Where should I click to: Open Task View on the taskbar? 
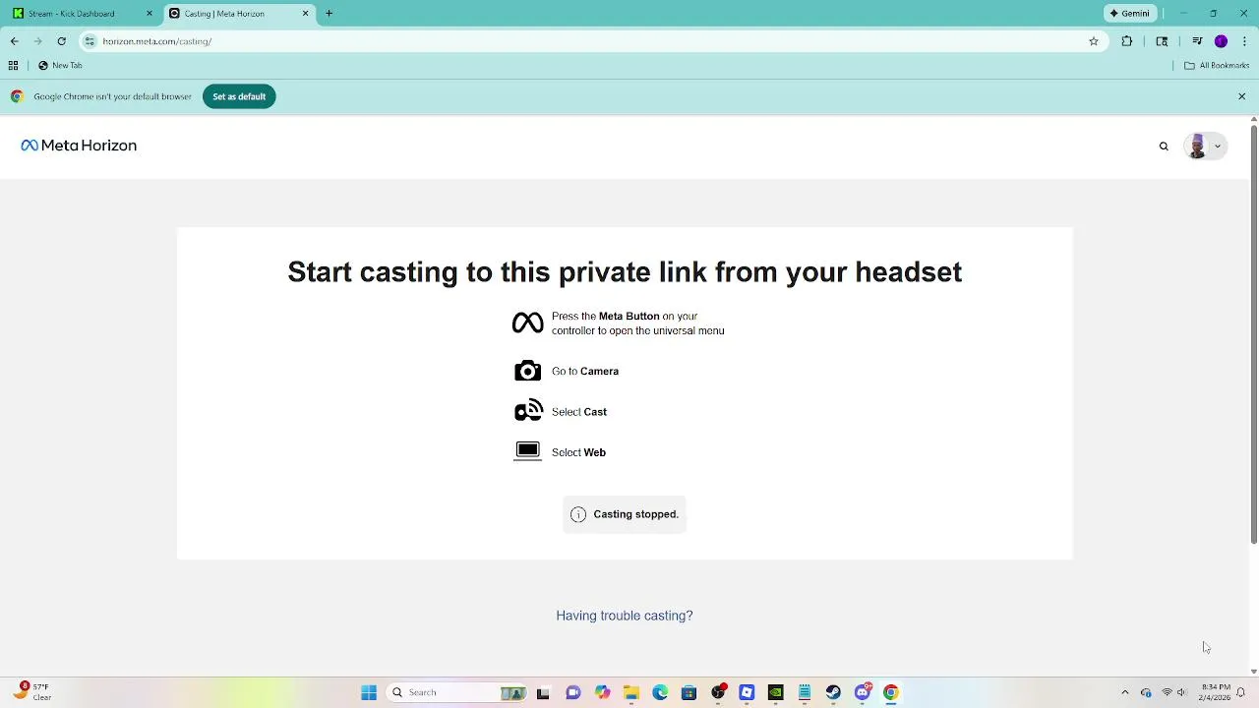tap(543, 692)
